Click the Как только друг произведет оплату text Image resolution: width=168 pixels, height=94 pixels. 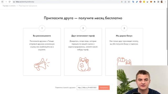(x=124, y=43)
